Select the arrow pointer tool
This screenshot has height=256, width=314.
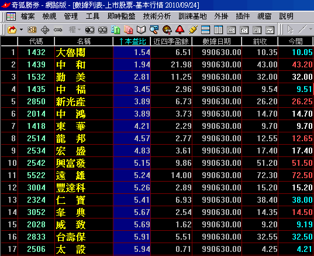[290, 29]
